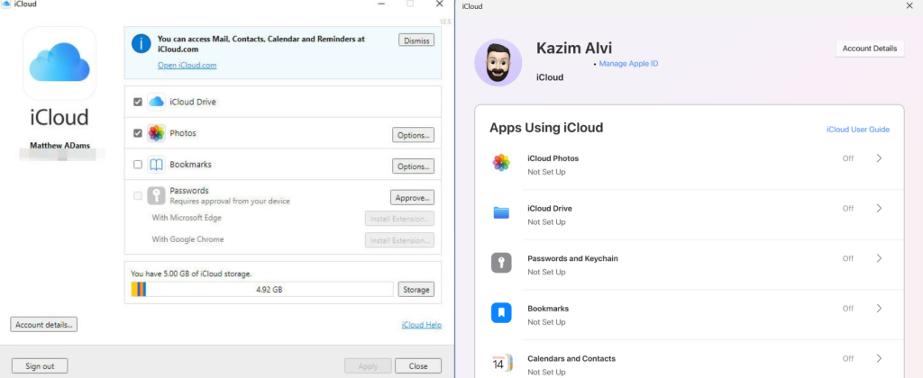The height and width of the screenshot is (378, 923).
Task: Open Account details in left window
Action: pos(43,325)
